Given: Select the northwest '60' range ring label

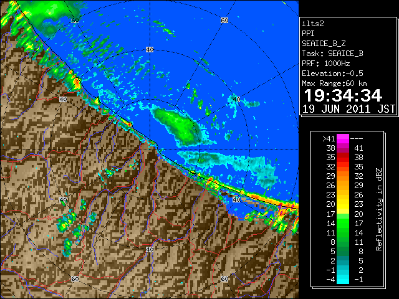Looking at the screenshot, I should pos(75,20).
